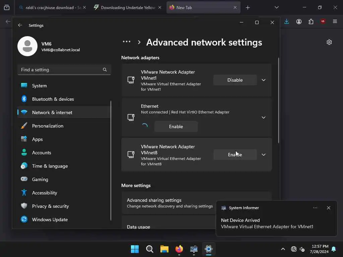Click the Find a setting search box

click(x=64, y=70)
